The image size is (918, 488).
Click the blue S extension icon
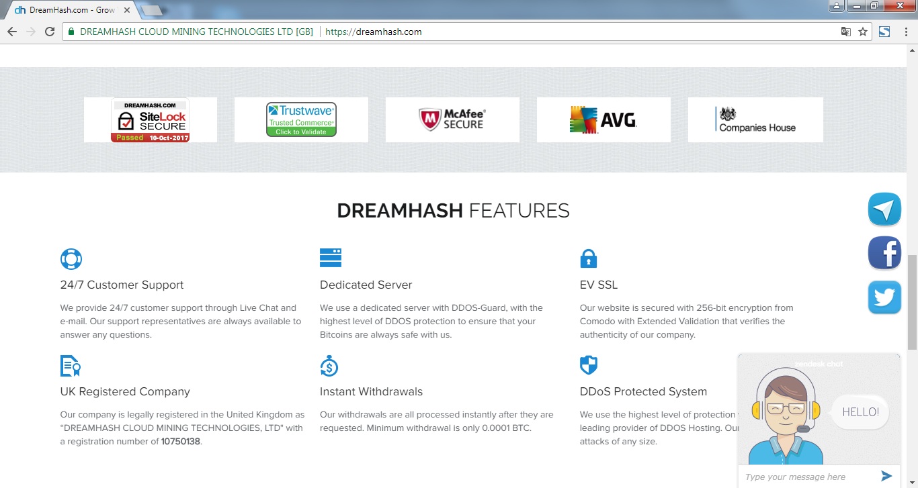[x=884, y=32]
